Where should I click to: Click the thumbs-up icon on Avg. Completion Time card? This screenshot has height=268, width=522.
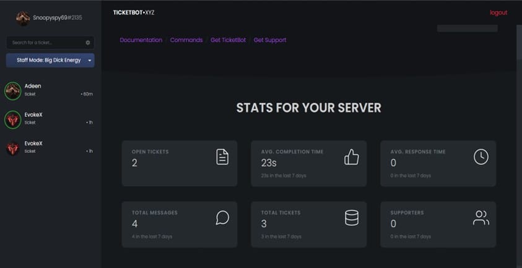(352, 157)
